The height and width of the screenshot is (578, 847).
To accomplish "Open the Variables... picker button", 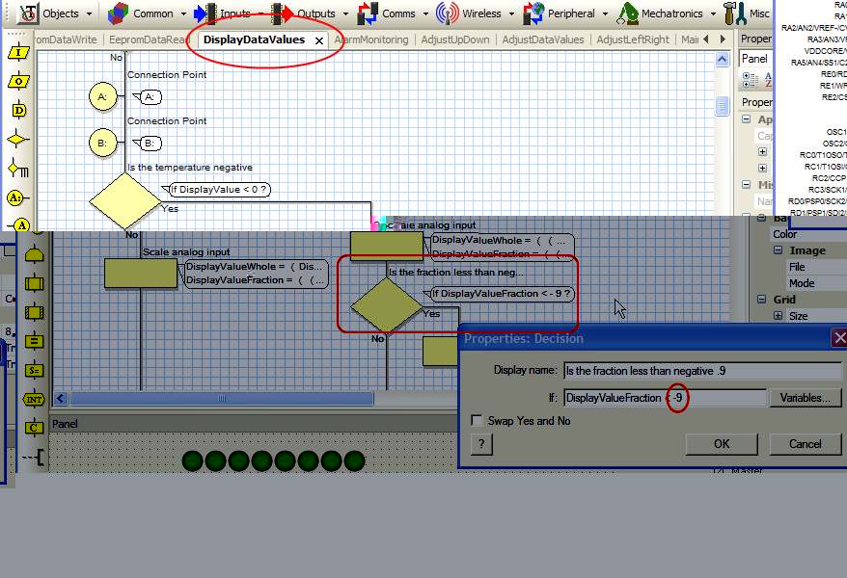I will 805,398.
